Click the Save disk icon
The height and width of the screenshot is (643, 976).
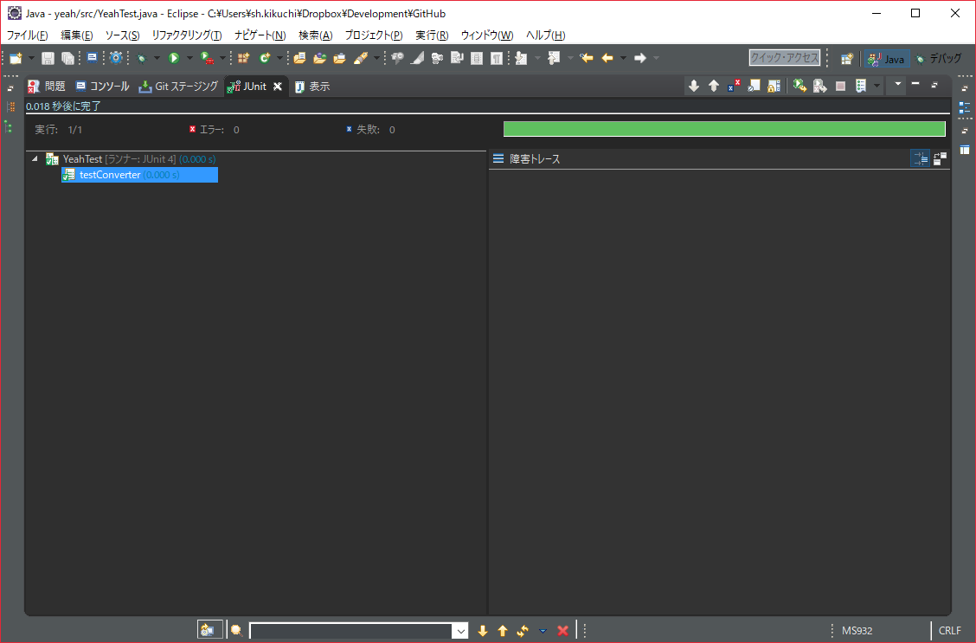(48, 58)
